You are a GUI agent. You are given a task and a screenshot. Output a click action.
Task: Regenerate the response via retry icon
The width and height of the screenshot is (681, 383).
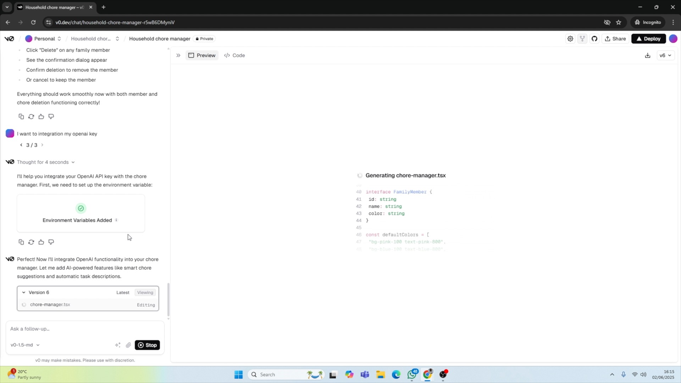pyautogui.click(x=31, y=242)
